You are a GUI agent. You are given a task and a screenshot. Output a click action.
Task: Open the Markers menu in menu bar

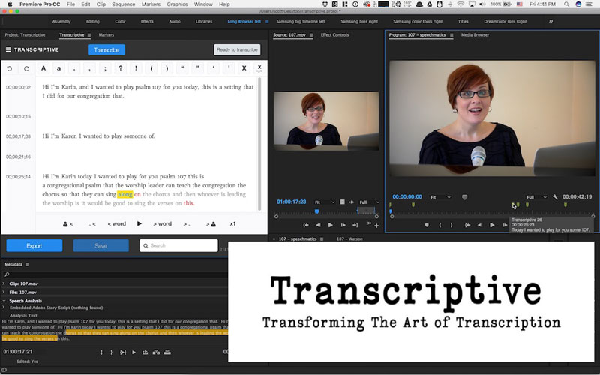(x=151, y=4)
